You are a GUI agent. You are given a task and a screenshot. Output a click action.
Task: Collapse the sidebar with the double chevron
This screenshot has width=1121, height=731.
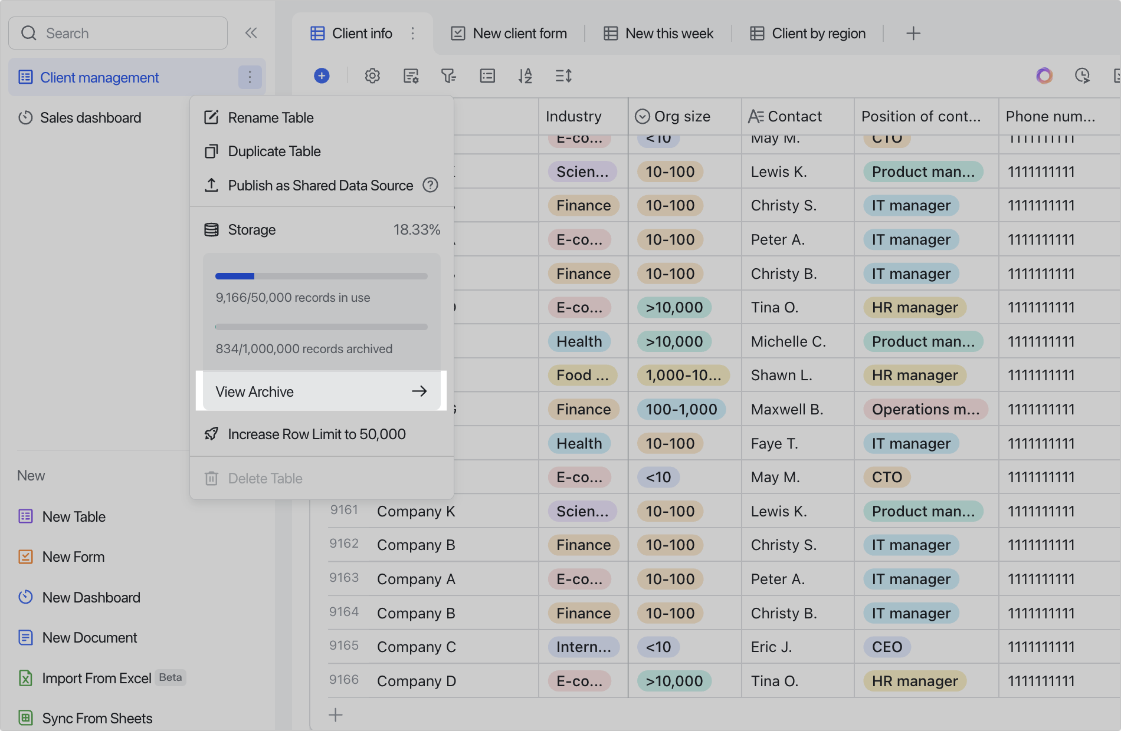point(251,33)
